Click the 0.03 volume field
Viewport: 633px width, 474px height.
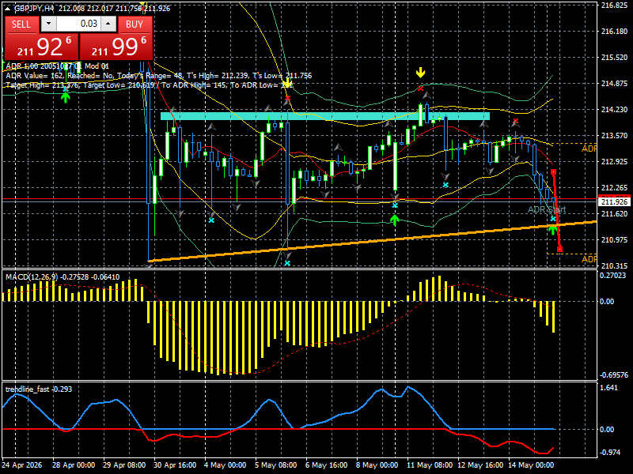(x=78, y=24)
